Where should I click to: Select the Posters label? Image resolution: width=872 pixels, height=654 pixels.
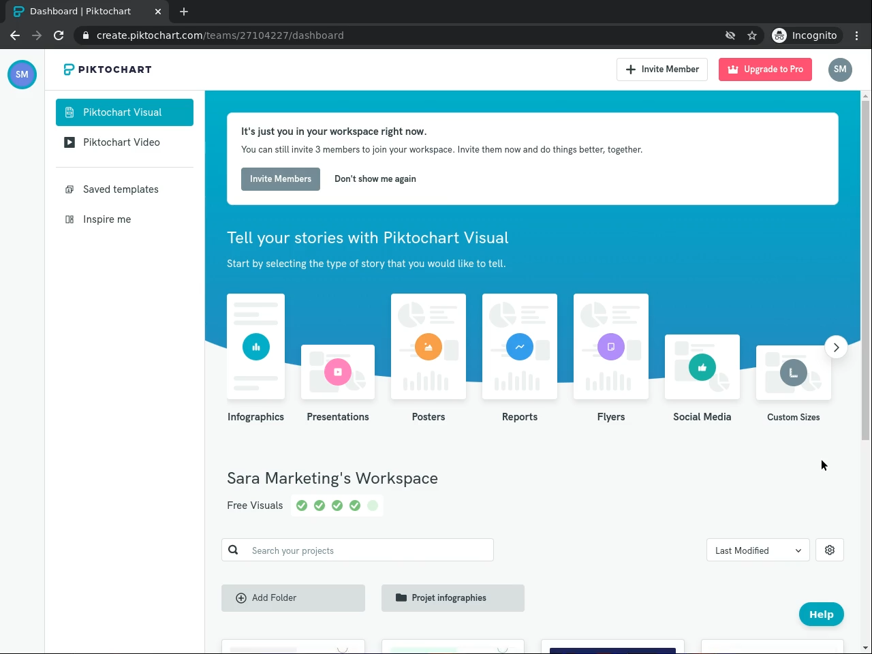(x=429, y=417)
